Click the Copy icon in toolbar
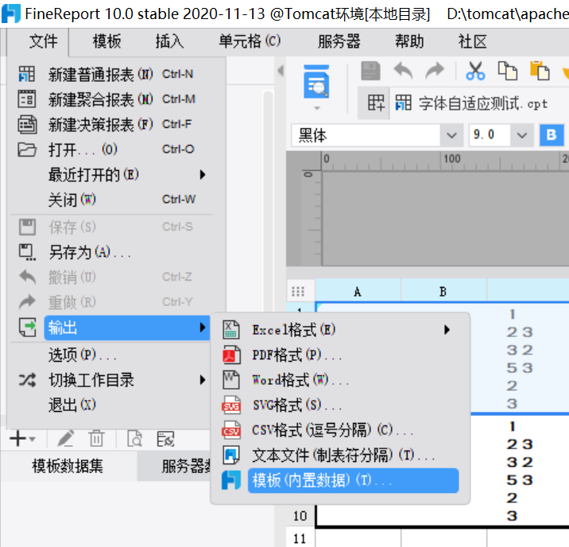Screen dimensions: 569x547 (x=507, y=71)
